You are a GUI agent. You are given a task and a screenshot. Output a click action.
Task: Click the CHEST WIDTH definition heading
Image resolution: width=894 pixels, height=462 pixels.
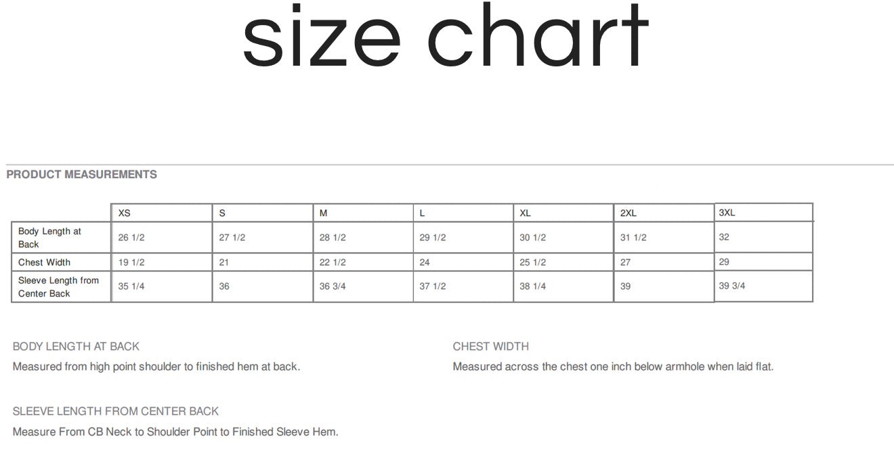pos(491,346)
